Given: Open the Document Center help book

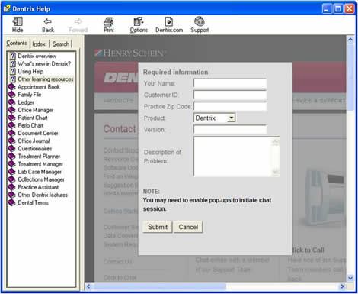Looking at the screenshot, I should tap(38, 133).
